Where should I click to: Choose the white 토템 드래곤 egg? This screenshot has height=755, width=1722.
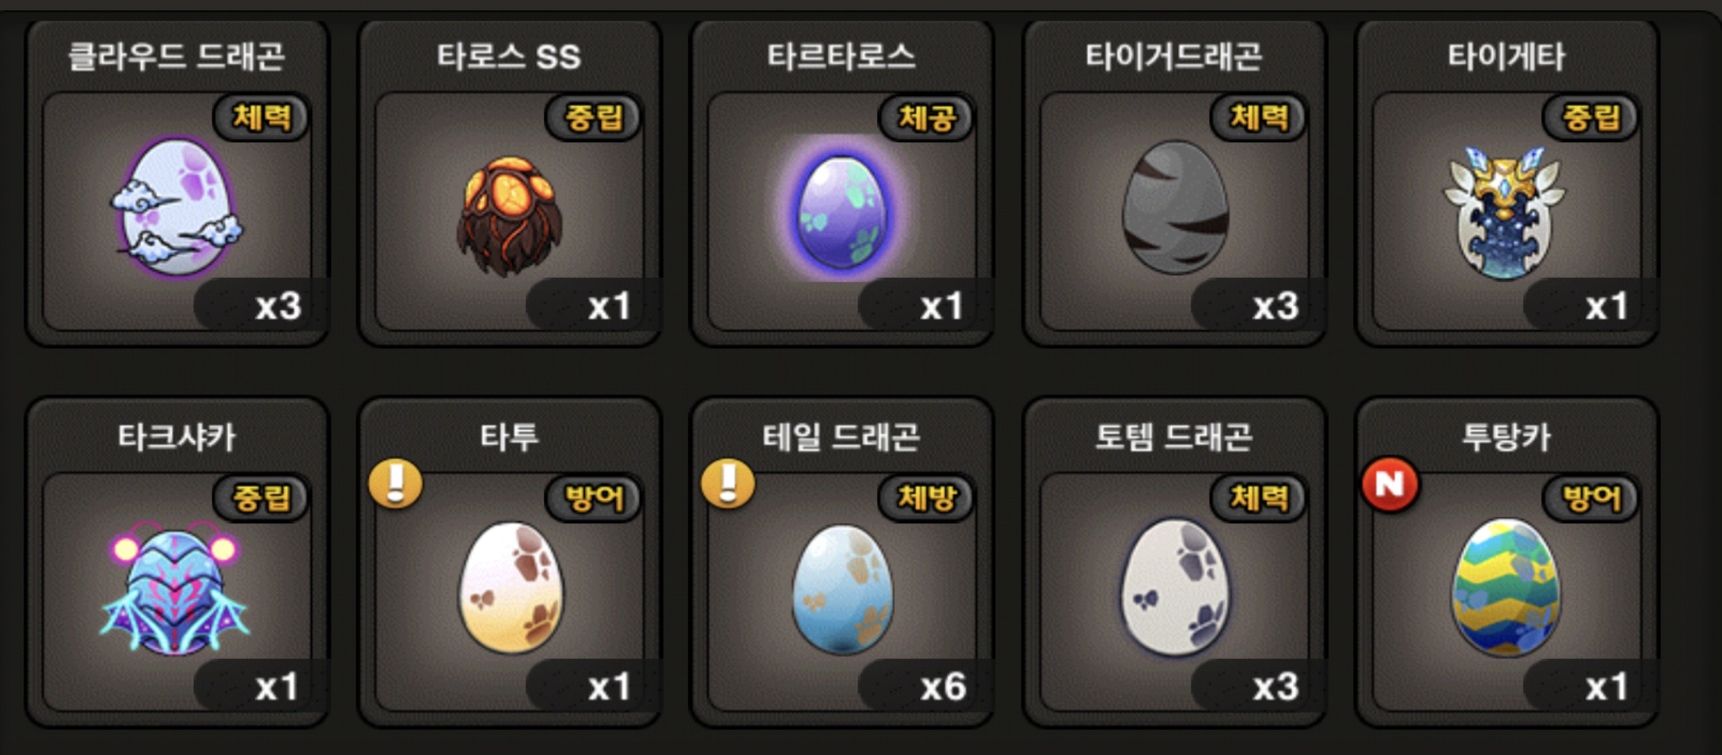tap(1175, 587)
